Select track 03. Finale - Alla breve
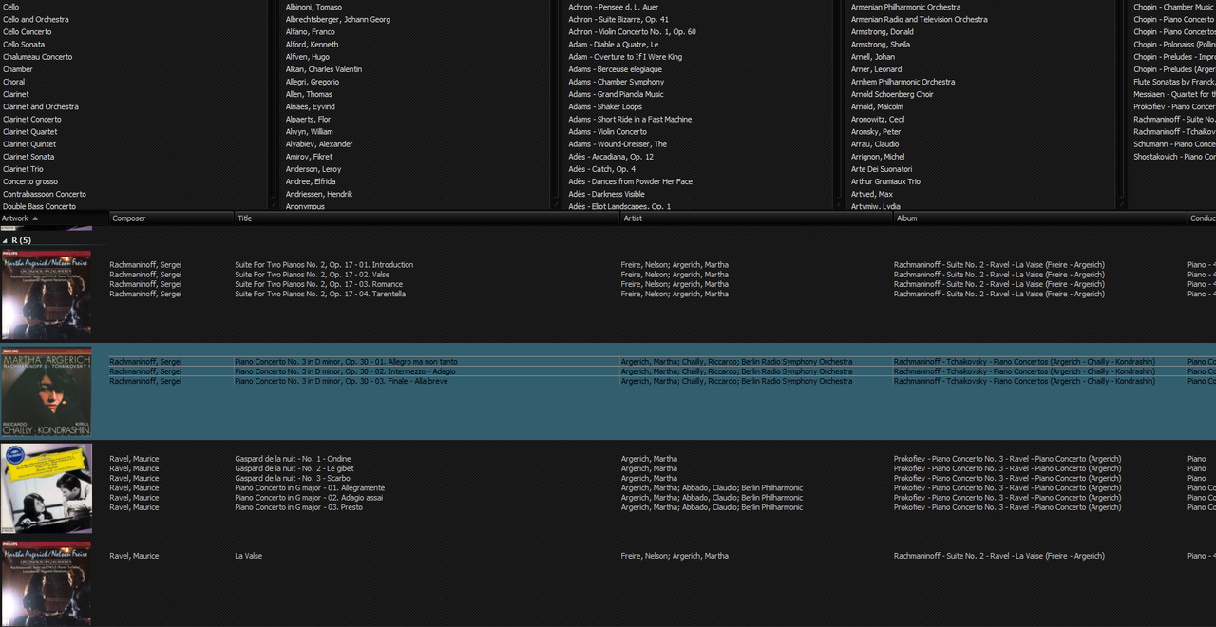This screenshot has width=1216, height=627. tap(340, 381)
